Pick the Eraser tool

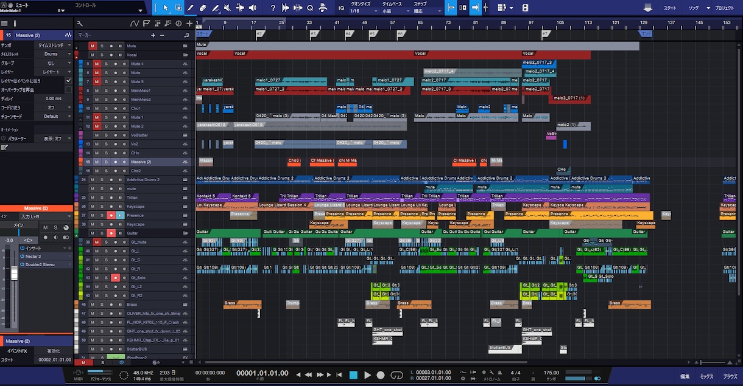[203, 8]
